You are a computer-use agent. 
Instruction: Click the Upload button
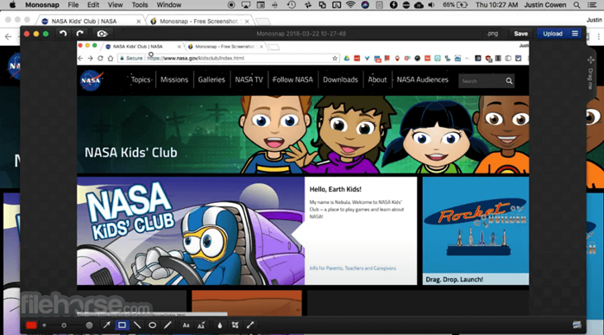tap(552, 34)
